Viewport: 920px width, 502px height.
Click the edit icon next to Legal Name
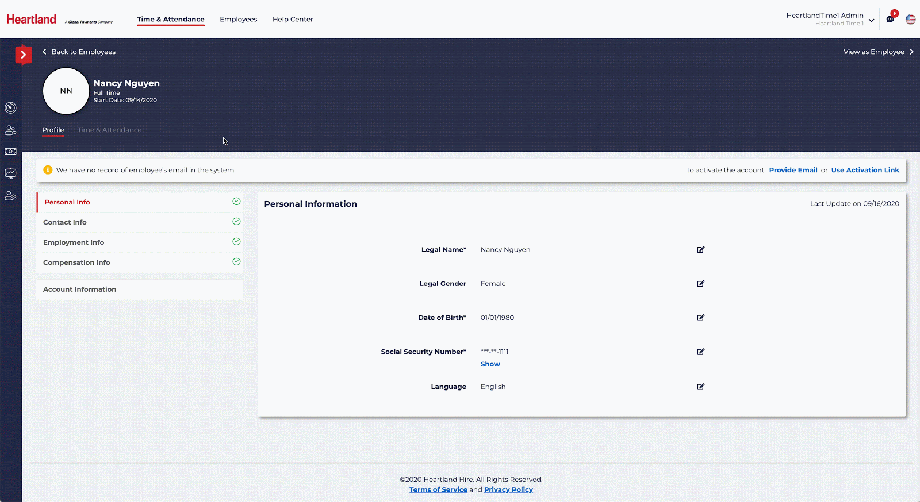pos(700,250)
